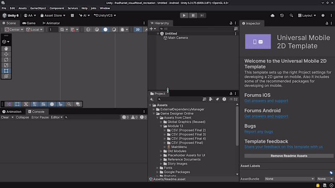Open the template feedback share link
This screenshot has height=188, width=335.
click(x=283, y=147)
